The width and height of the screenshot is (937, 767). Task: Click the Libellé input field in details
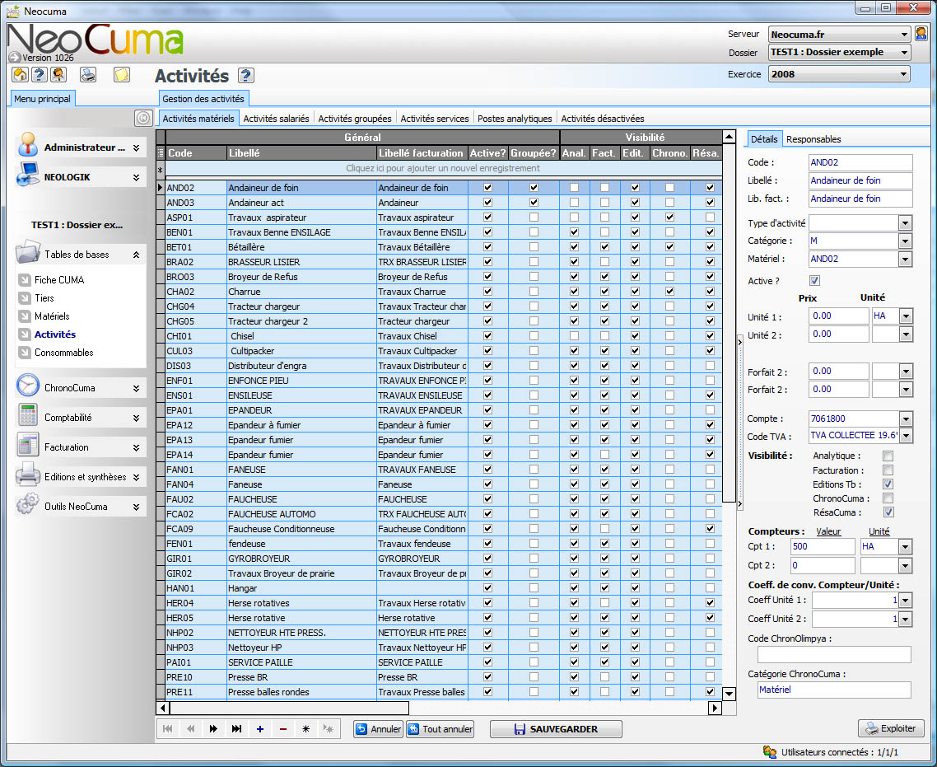click(x=860, y=180)
